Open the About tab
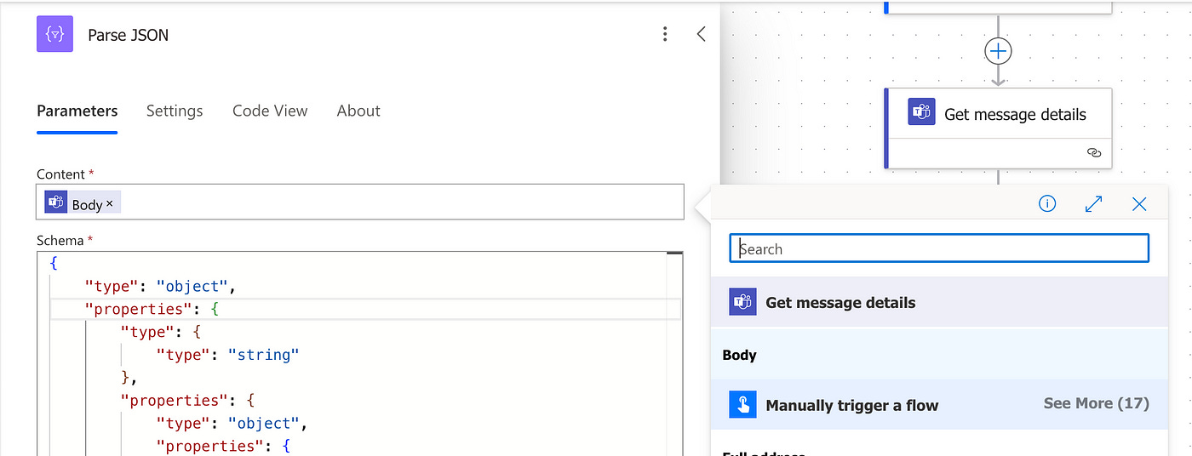 click(x=358, y=111)
